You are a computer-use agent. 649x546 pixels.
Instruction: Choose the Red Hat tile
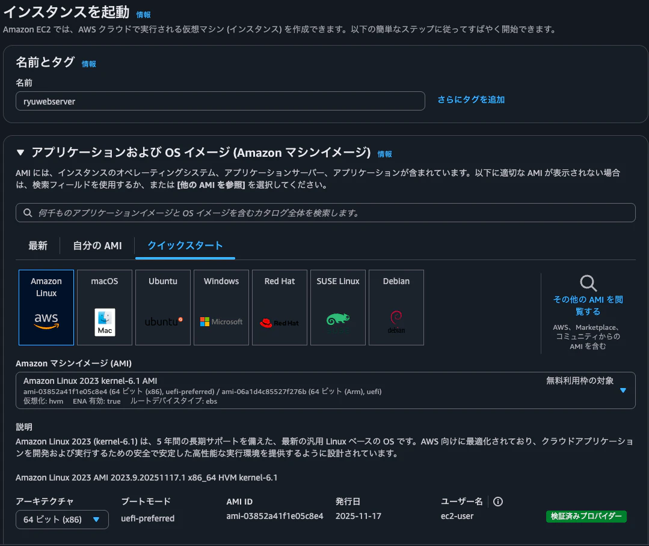[280, 308]
